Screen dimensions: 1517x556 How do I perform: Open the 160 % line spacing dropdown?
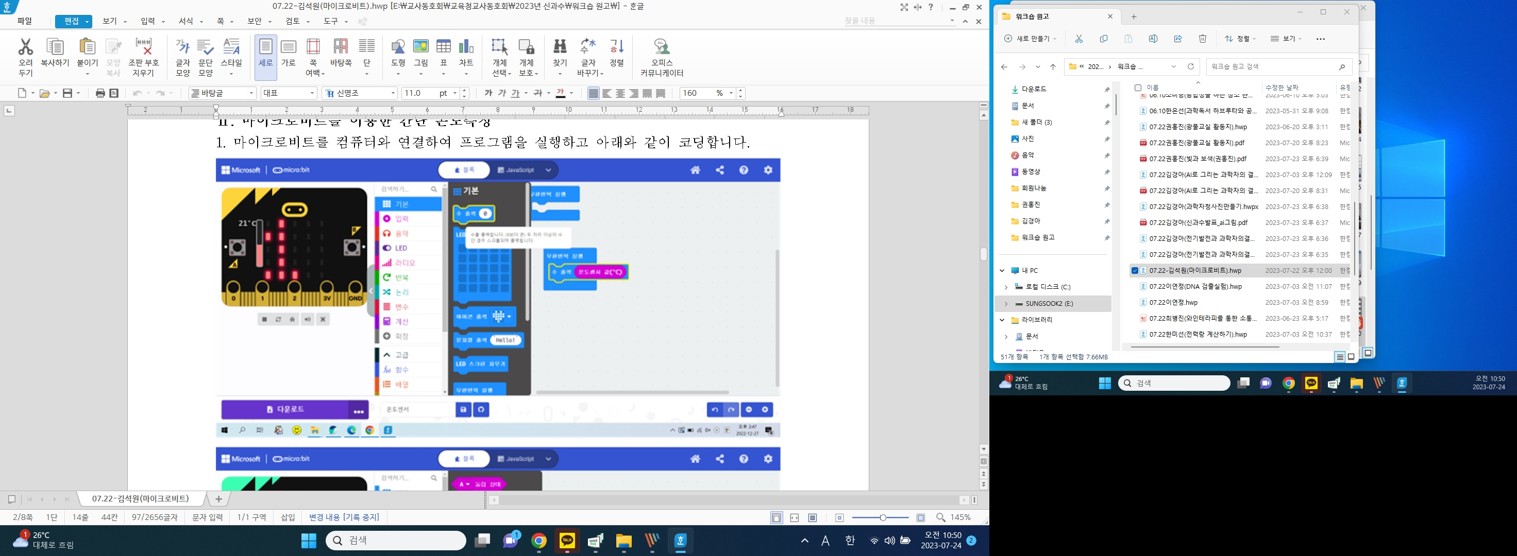point(731,93)
